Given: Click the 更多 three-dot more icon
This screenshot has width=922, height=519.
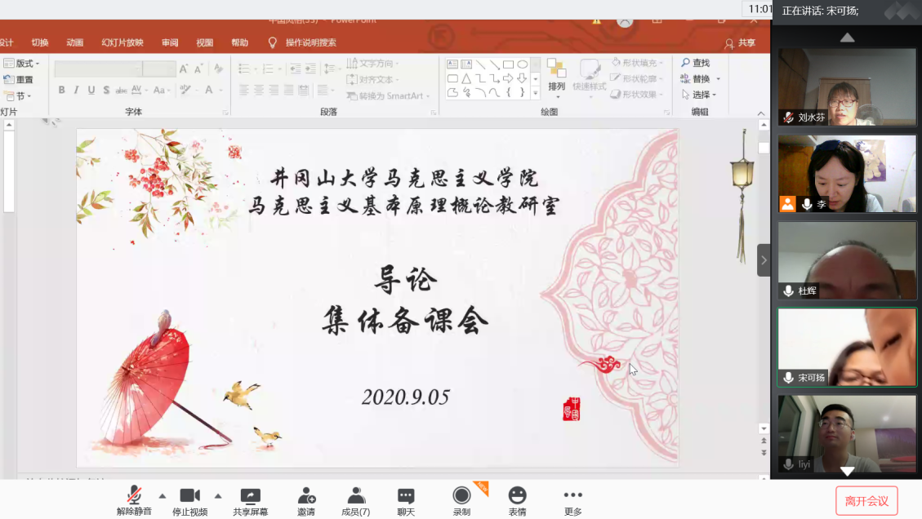Looking at the screenshot, I should pyautogui.click(x=572, y=495).
